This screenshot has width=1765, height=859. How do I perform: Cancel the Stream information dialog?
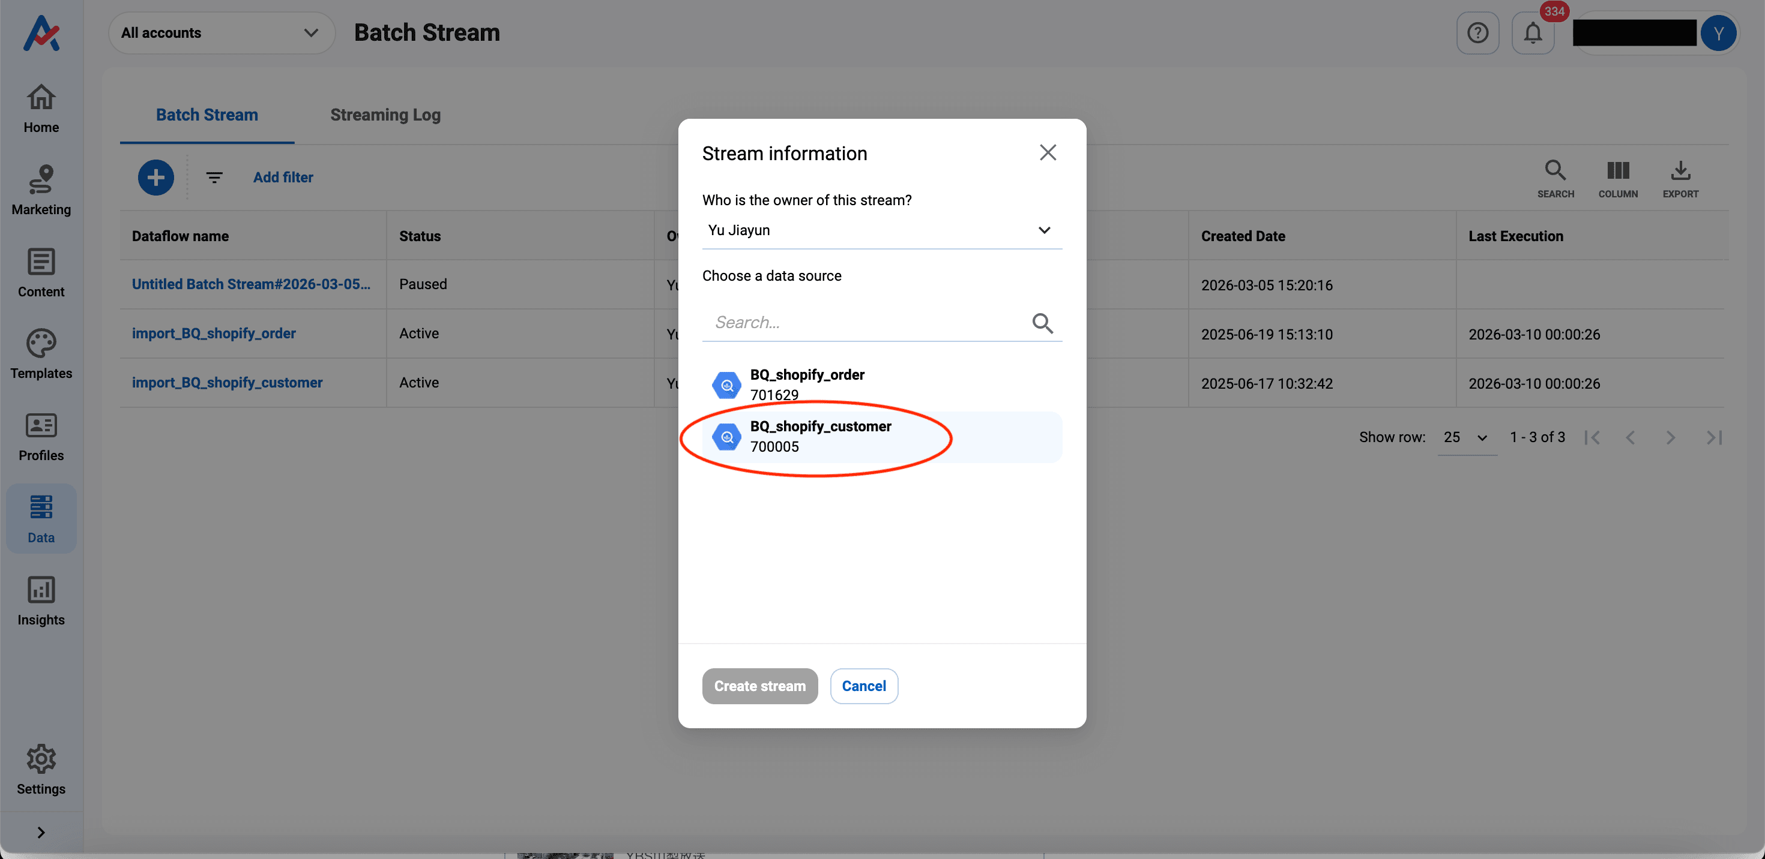864,686
